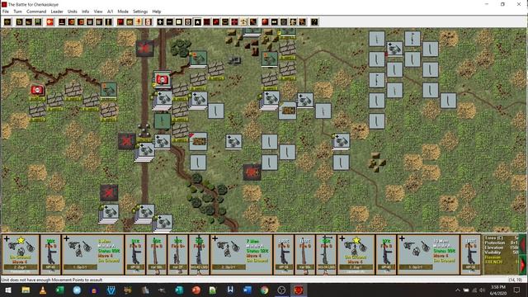The width and height of the screenshot is (528, 297).
Task: Open the Turn menu
Action: coord(17,12)
